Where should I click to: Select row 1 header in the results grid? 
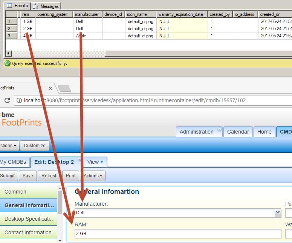pyautogui.click(x=12, y=22)
